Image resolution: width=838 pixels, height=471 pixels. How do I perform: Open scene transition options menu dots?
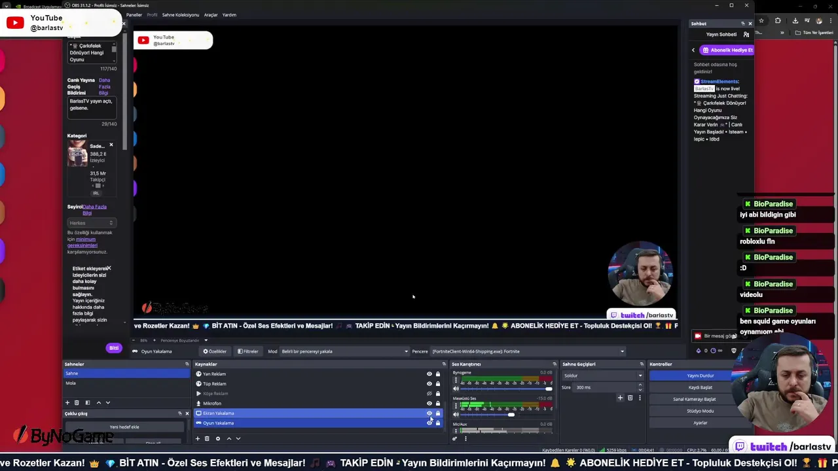coord(640,398)
